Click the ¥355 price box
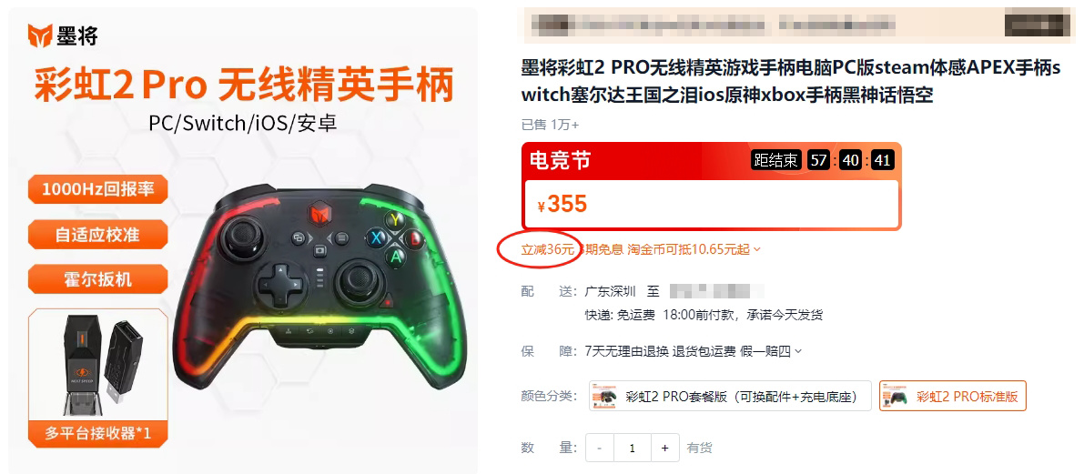The height and width of the screenshot is (474, 1084). pos(712,204)
